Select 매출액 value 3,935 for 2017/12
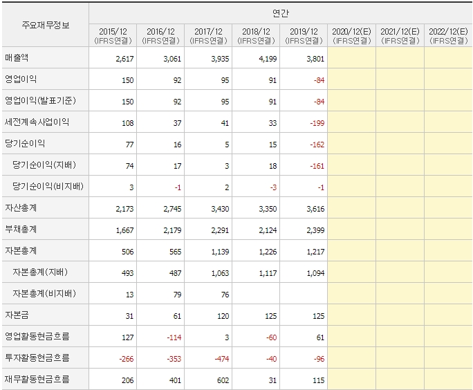 (220, 59)
